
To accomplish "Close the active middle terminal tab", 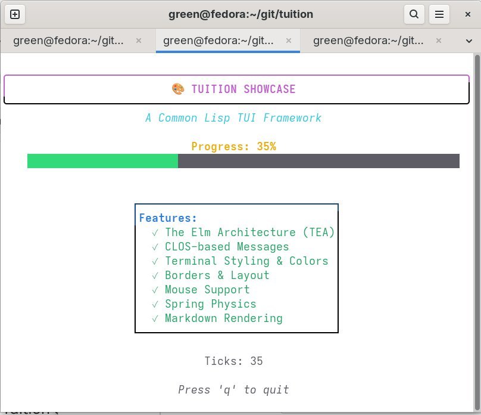I will 289,41.
